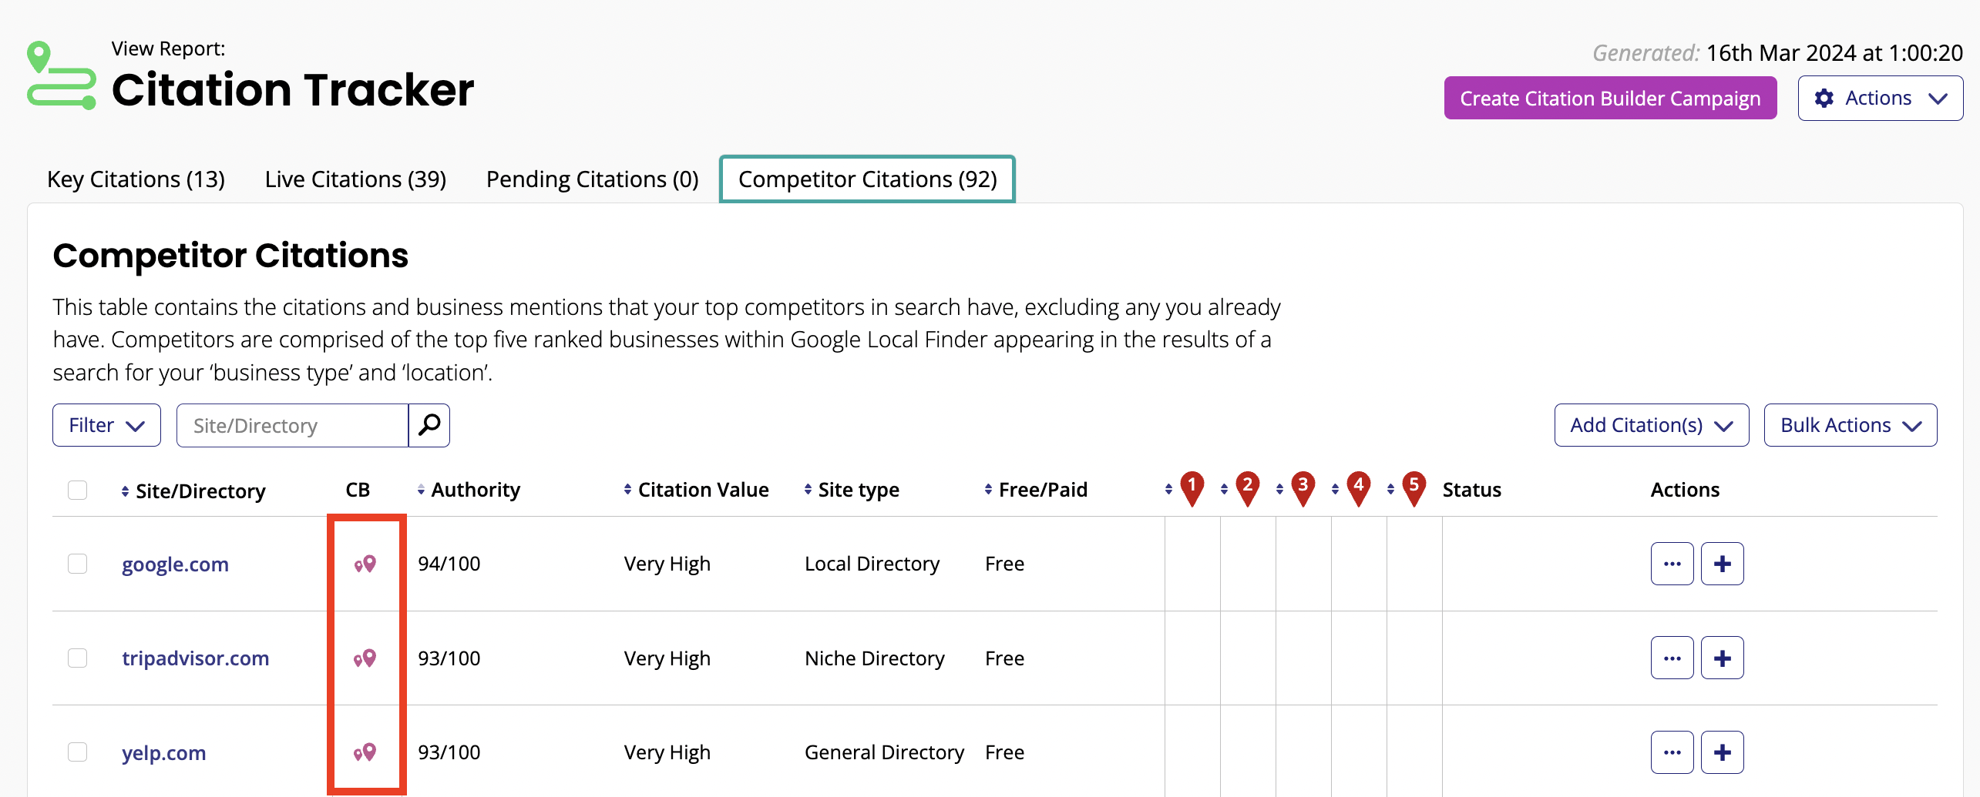This screenshot has height=797, width=1980.
Task: Check the checkbox for the tripadvisor.com row
Action: 77,657
